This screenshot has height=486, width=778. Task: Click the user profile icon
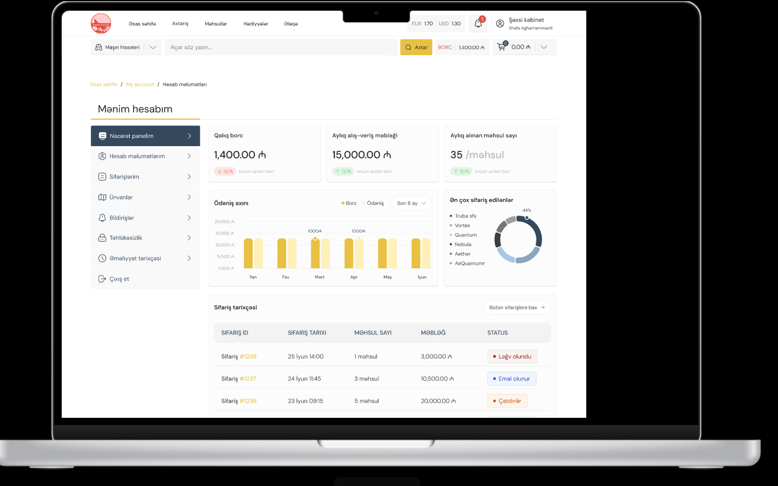tap(500, 23)
